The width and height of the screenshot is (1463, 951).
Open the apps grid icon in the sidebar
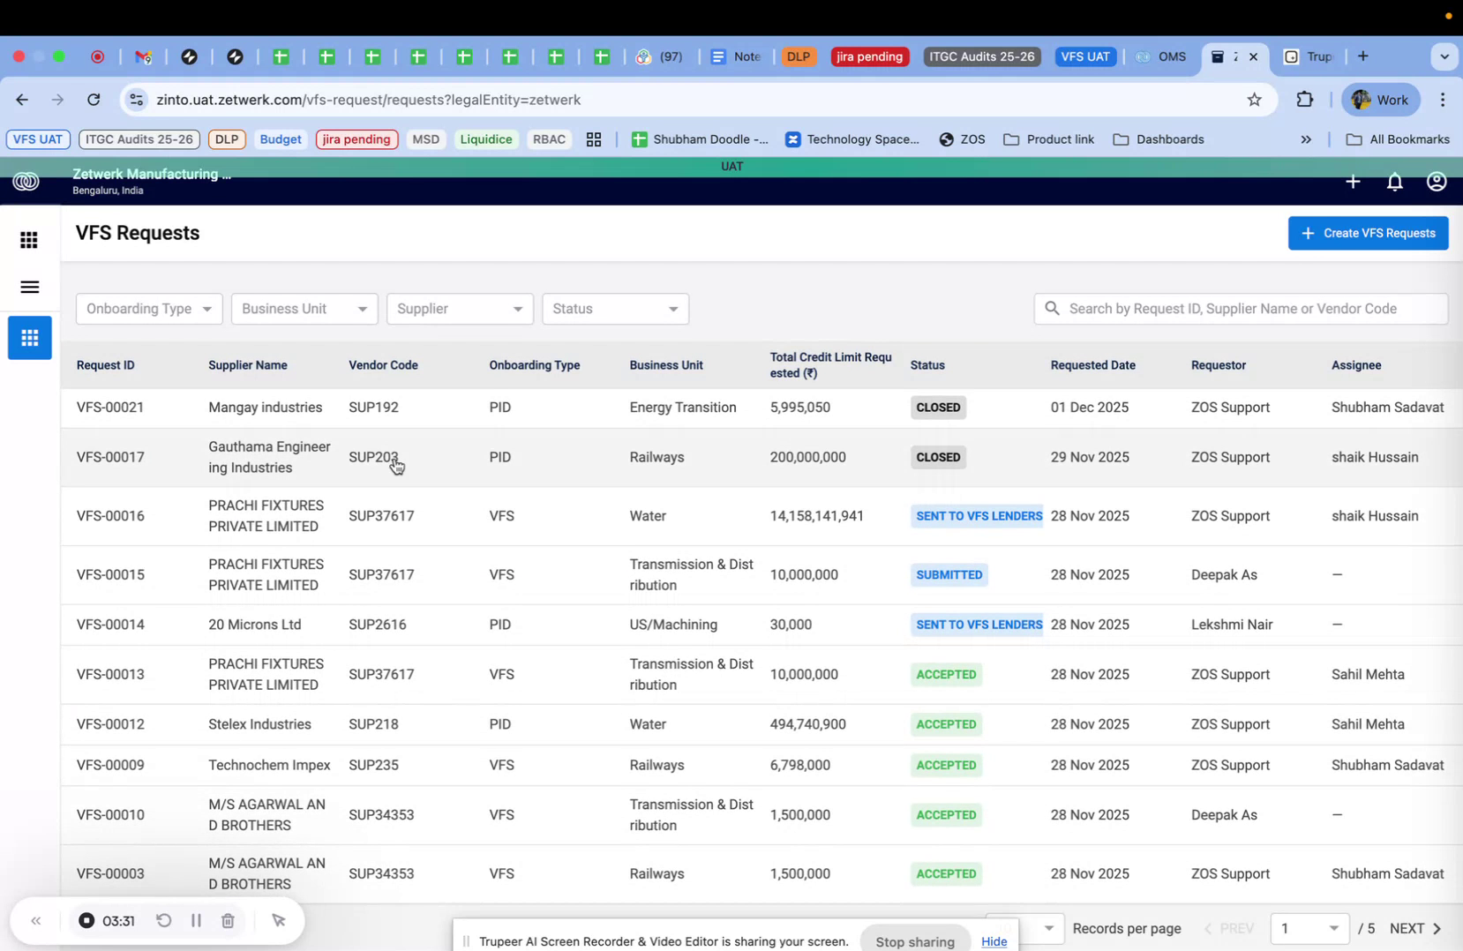(x=29, y=239)
